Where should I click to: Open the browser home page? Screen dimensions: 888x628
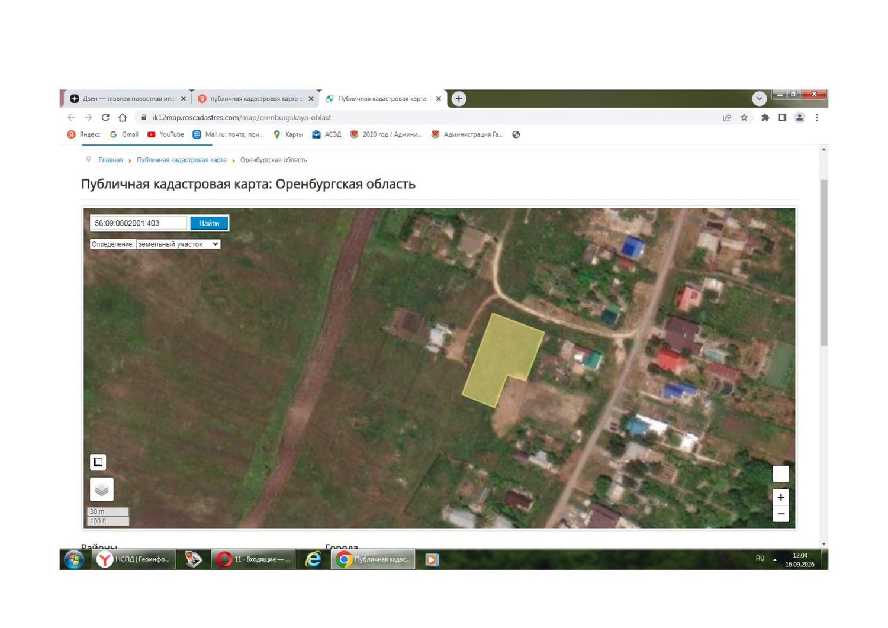[x=123, y=118]
